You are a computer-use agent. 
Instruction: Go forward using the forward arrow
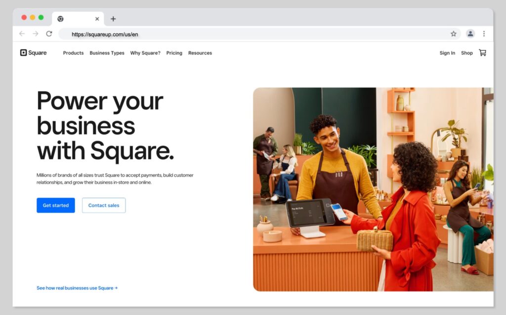[x=35, y=34]
